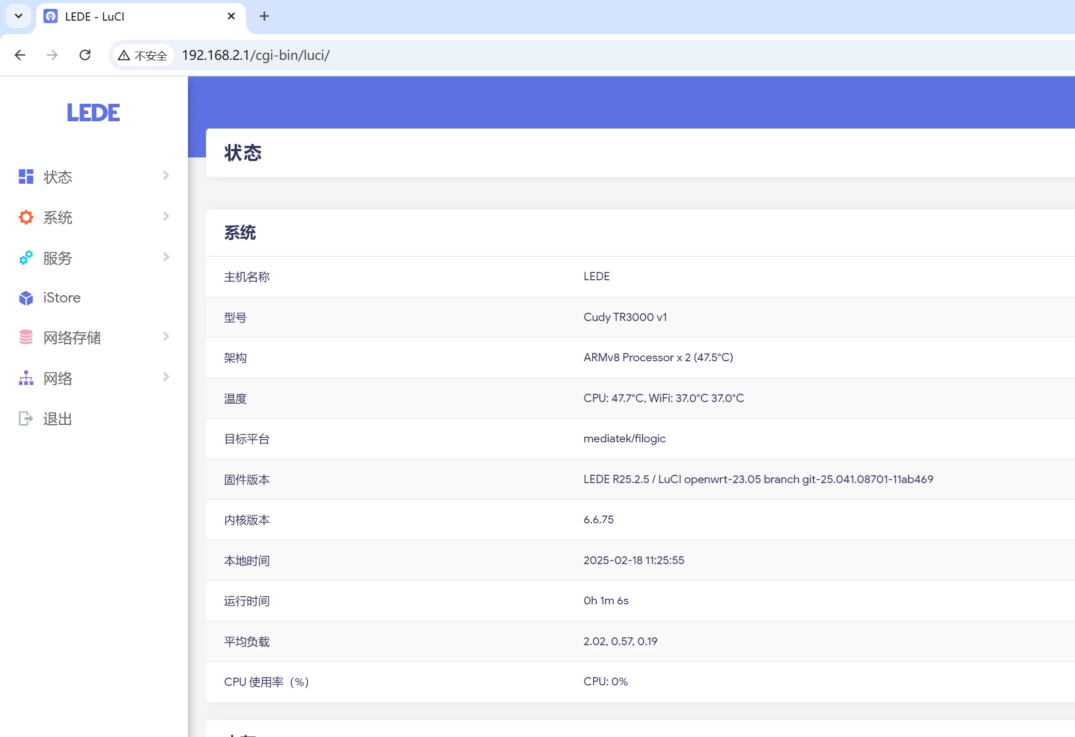Expand the 状态 menu chevron

(x=166, y=175)
